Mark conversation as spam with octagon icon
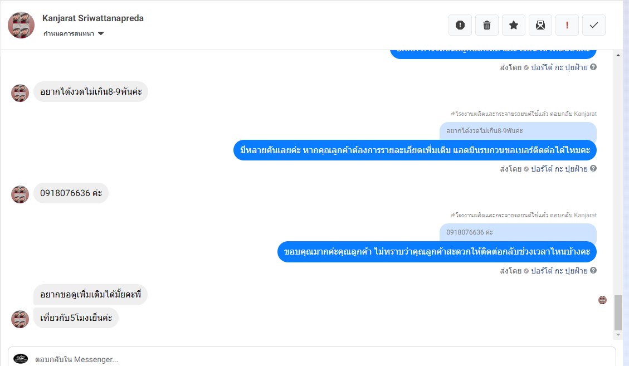 460,25
